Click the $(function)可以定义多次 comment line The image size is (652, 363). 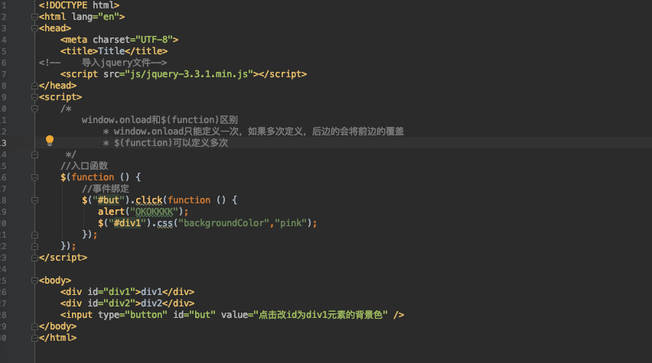[165, 143]
